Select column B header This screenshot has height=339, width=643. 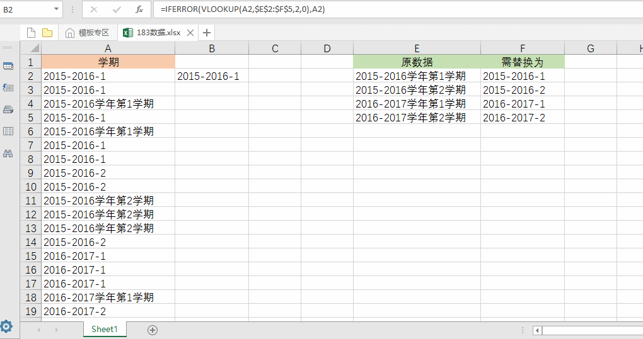212,48
